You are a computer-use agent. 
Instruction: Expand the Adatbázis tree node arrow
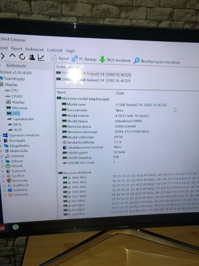[4, 190]
